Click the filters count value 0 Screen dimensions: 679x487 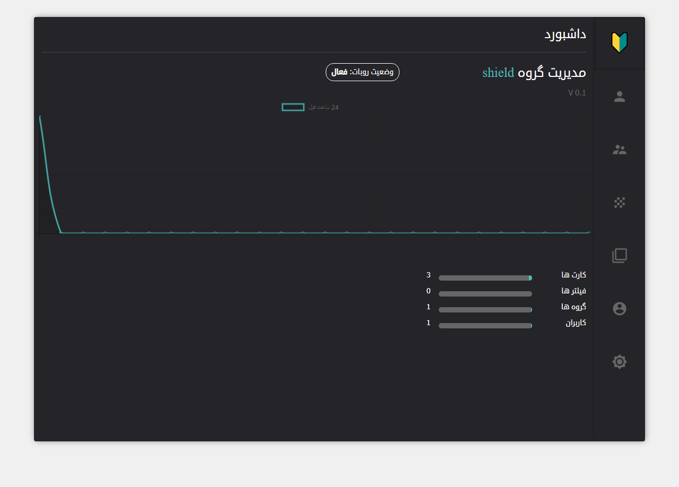429,291
